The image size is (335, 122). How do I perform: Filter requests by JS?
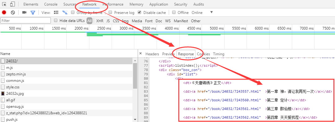(x=108, y=21)
